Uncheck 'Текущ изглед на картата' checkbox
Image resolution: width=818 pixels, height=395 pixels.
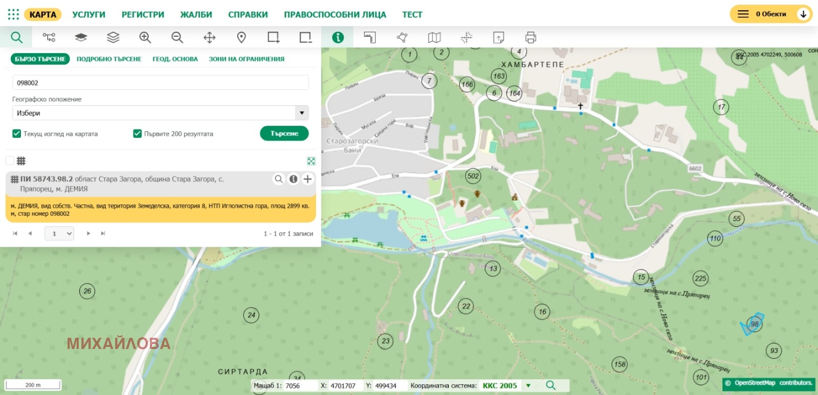pos(16,134)
